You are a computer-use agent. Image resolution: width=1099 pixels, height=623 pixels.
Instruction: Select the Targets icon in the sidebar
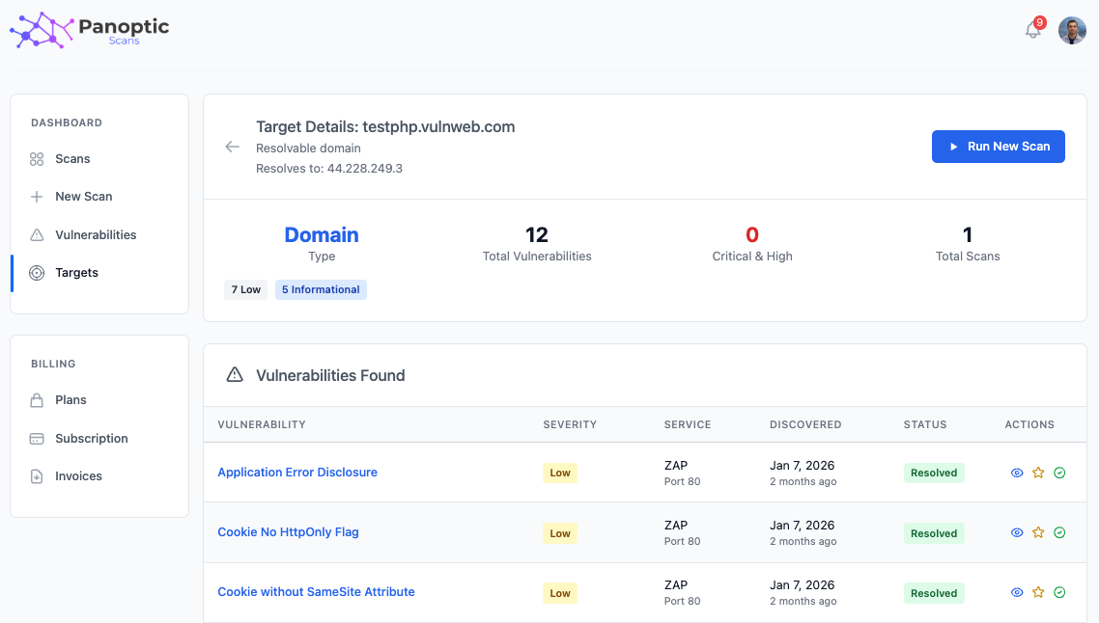click(37, 272)
